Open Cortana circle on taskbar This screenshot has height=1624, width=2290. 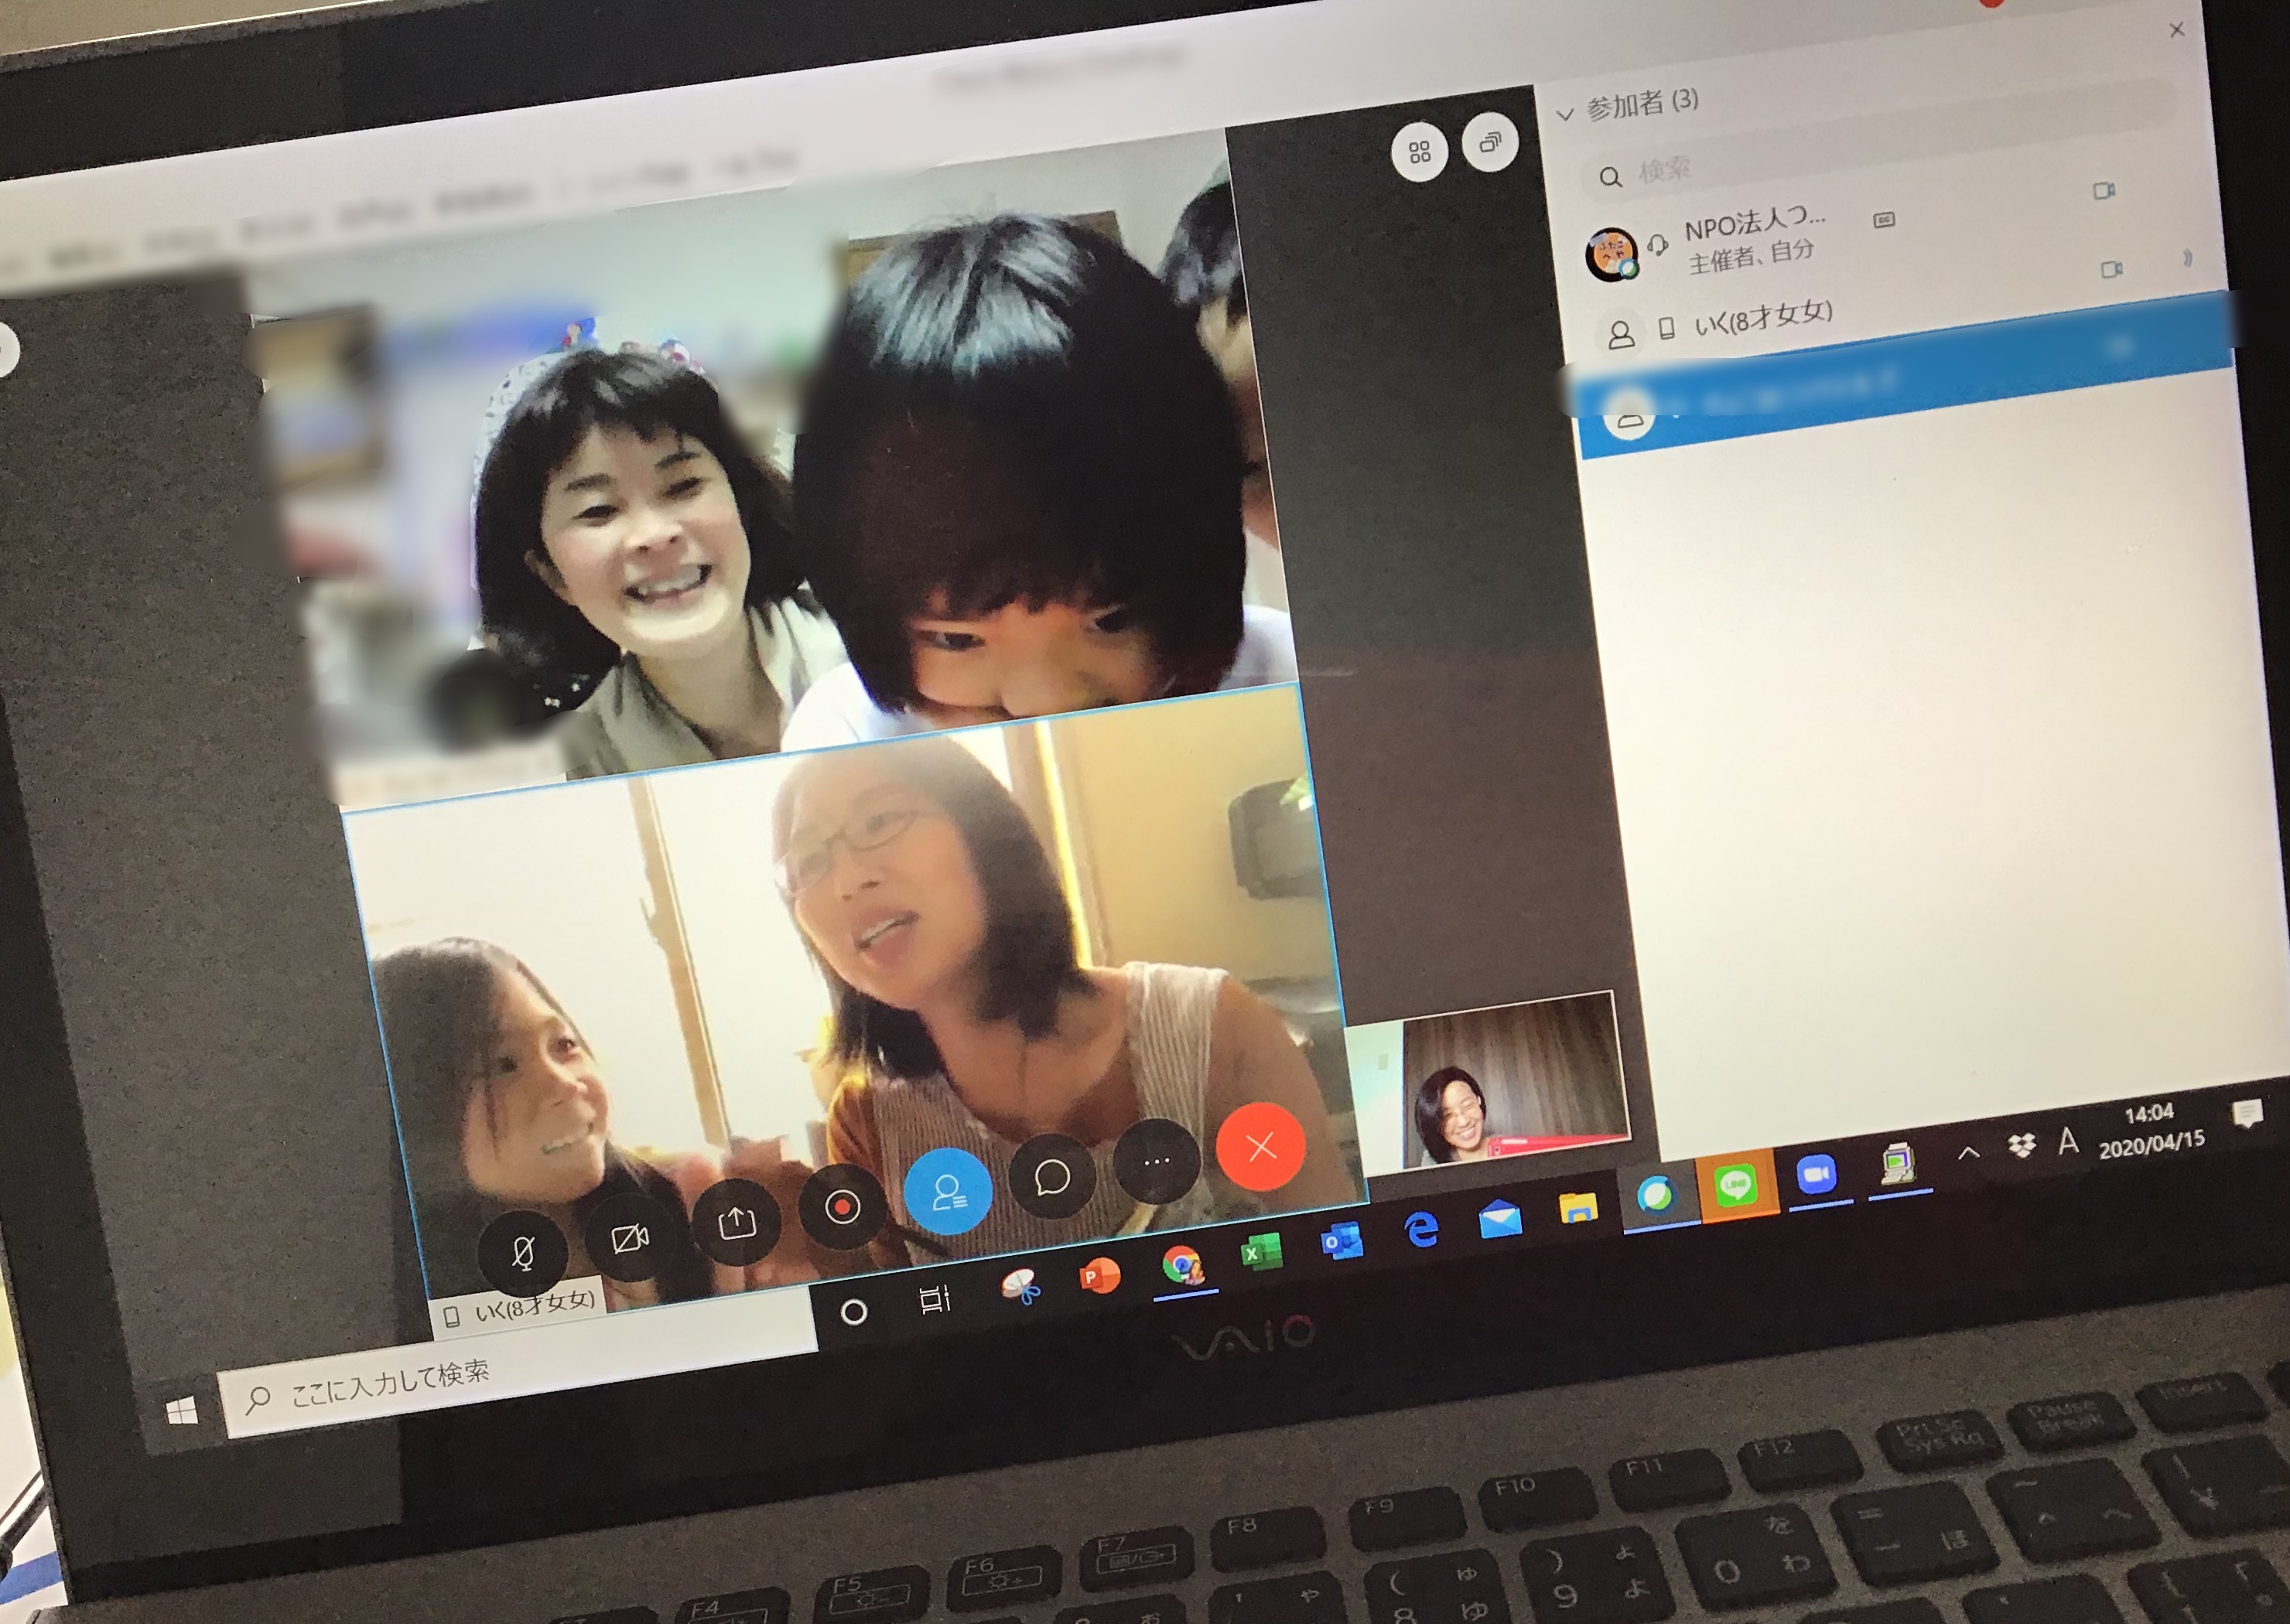853,1312
